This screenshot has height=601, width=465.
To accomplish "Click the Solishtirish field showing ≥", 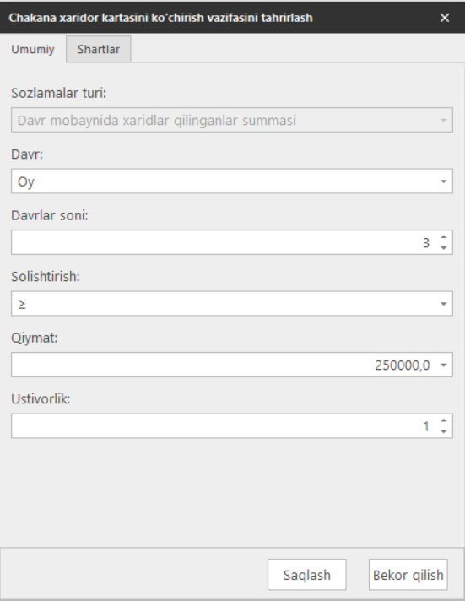I will coord(232,304).
